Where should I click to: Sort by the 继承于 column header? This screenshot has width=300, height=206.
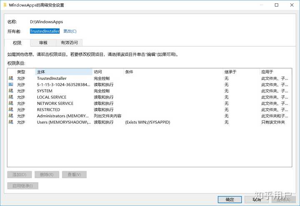coord(241,72)
